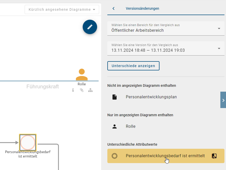
Task: Click the blue pencil edit button
Action: pos(90,27)
